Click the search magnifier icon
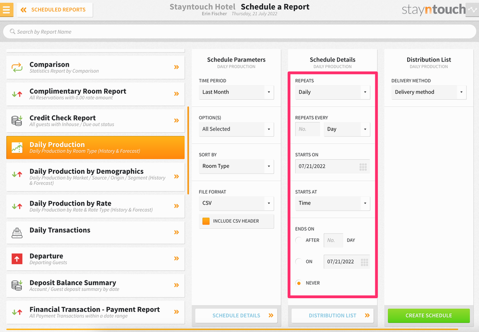 click(12, 31)
